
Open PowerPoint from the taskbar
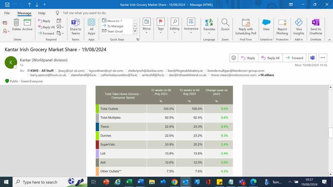point(106,182)
